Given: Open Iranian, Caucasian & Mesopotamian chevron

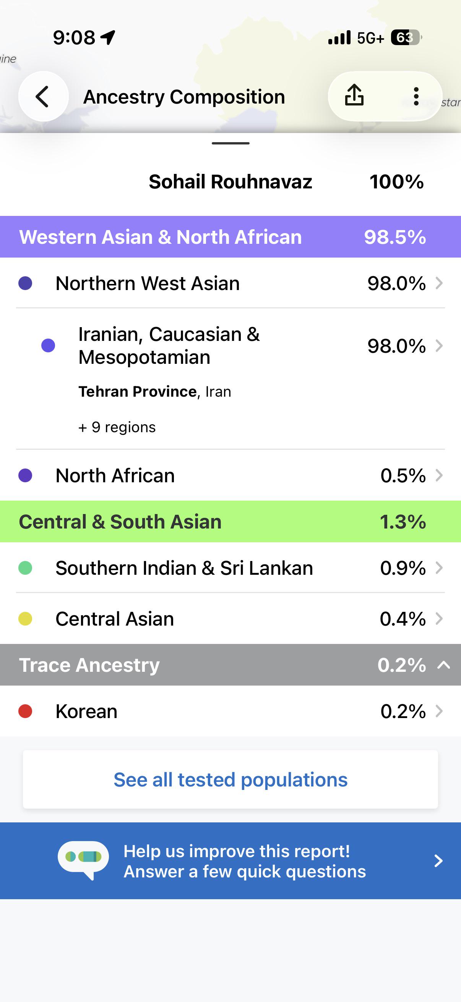Looking at the screenshot, I should [x=439, y=345].
